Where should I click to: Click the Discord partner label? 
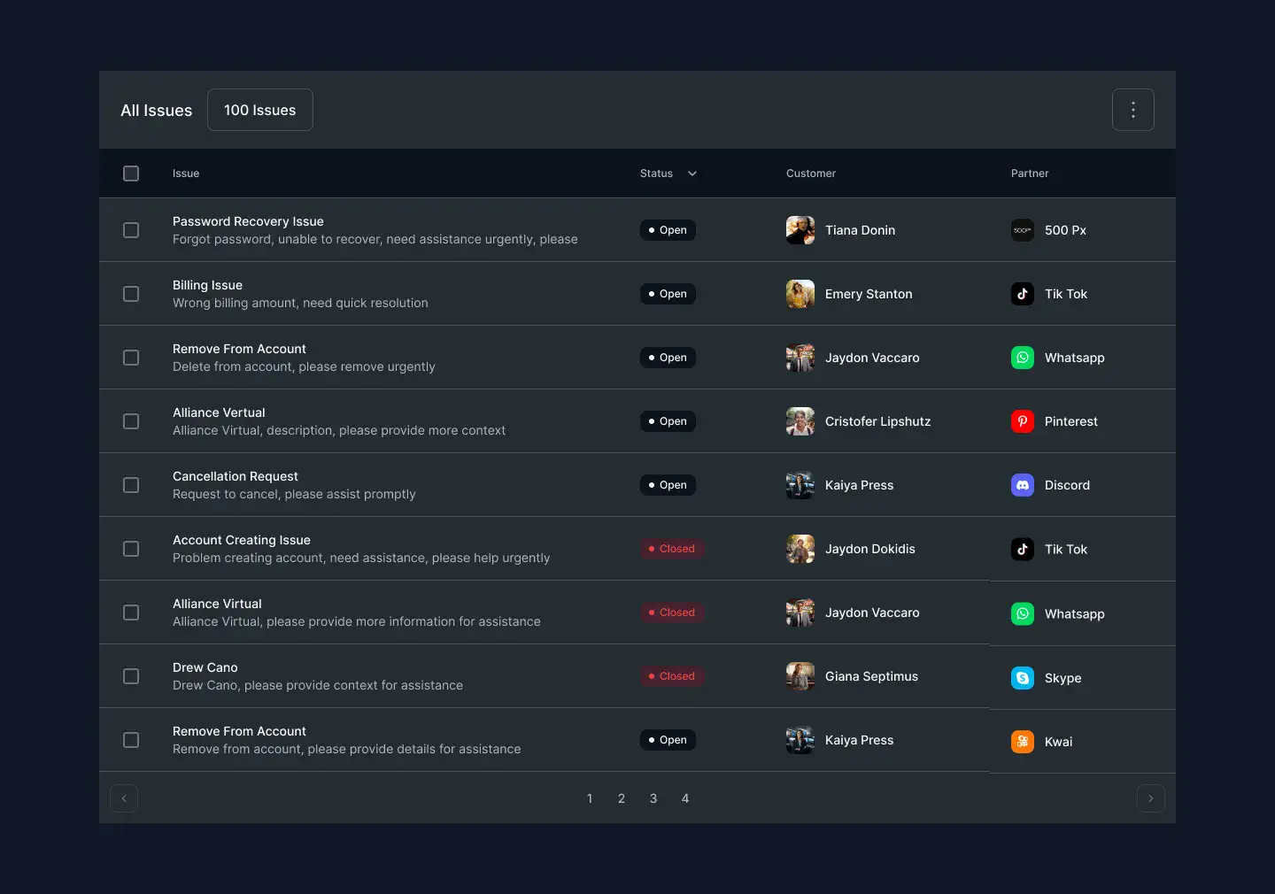coord(1067,485)
